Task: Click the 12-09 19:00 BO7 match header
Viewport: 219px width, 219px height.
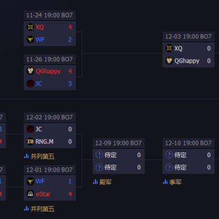Action: click(119, 143)
